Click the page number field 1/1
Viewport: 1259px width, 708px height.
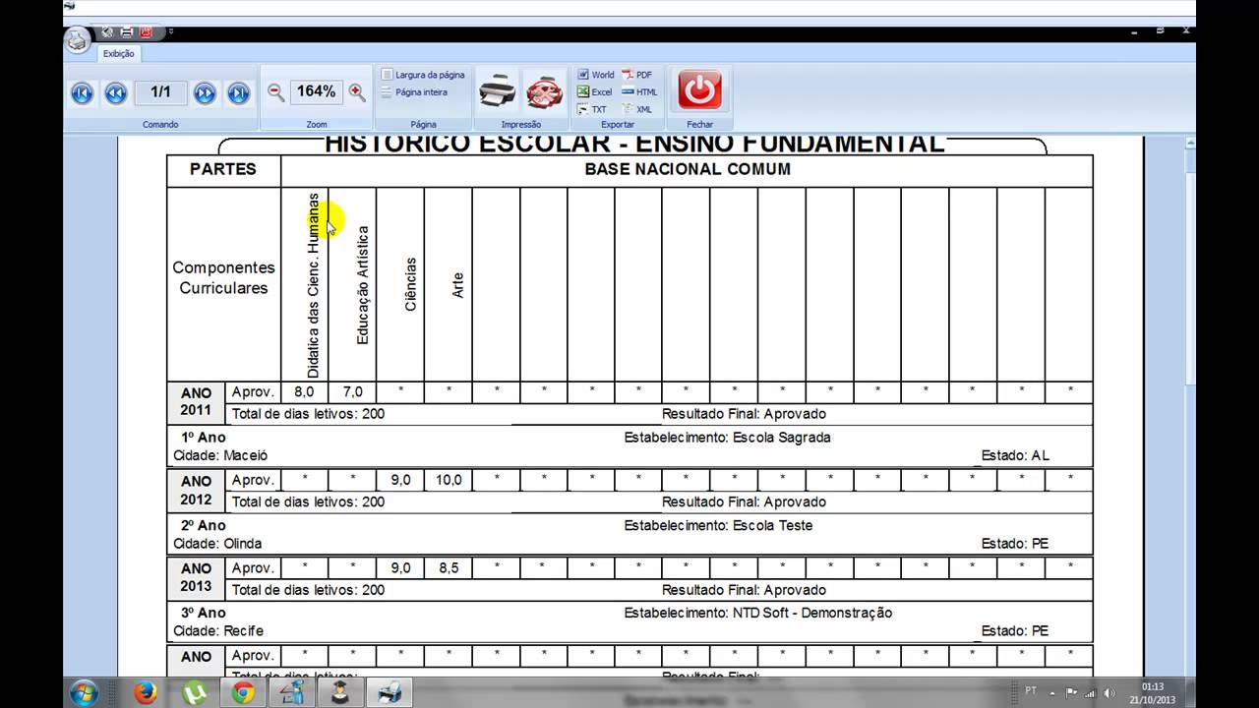point(160,92)
